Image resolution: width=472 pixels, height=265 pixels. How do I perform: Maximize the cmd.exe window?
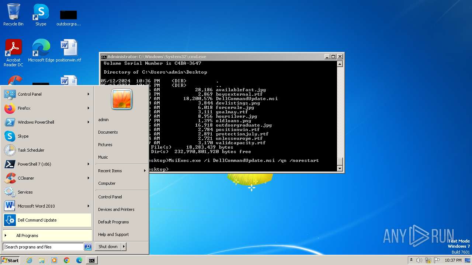click(x=333, y=57)
